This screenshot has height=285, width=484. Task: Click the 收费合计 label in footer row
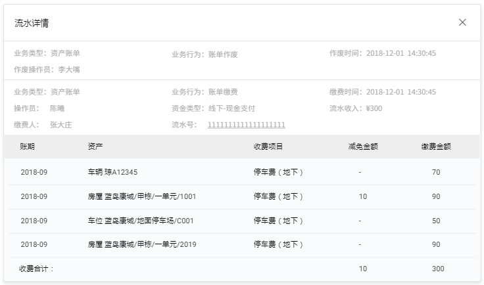pyautogui.click(x=37, y=269)
